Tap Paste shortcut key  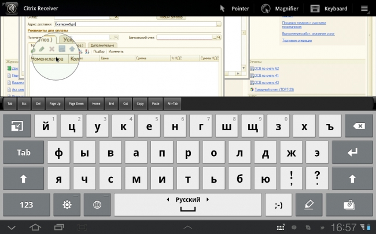(x=156, y=104)
